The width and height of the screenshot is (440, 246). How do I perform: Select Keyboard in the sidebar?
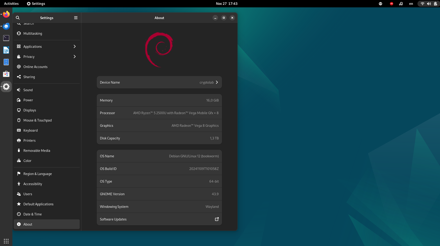47,131
